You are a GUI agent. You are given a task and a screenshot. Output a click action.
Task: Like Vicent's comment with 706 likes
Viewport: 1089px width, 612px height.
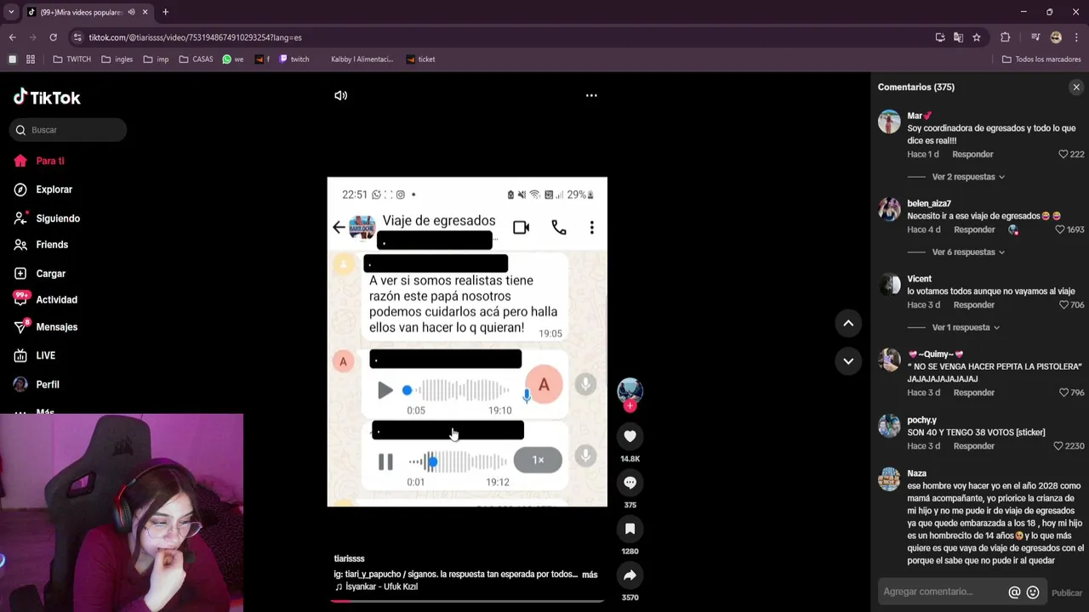coord(1063,305)
